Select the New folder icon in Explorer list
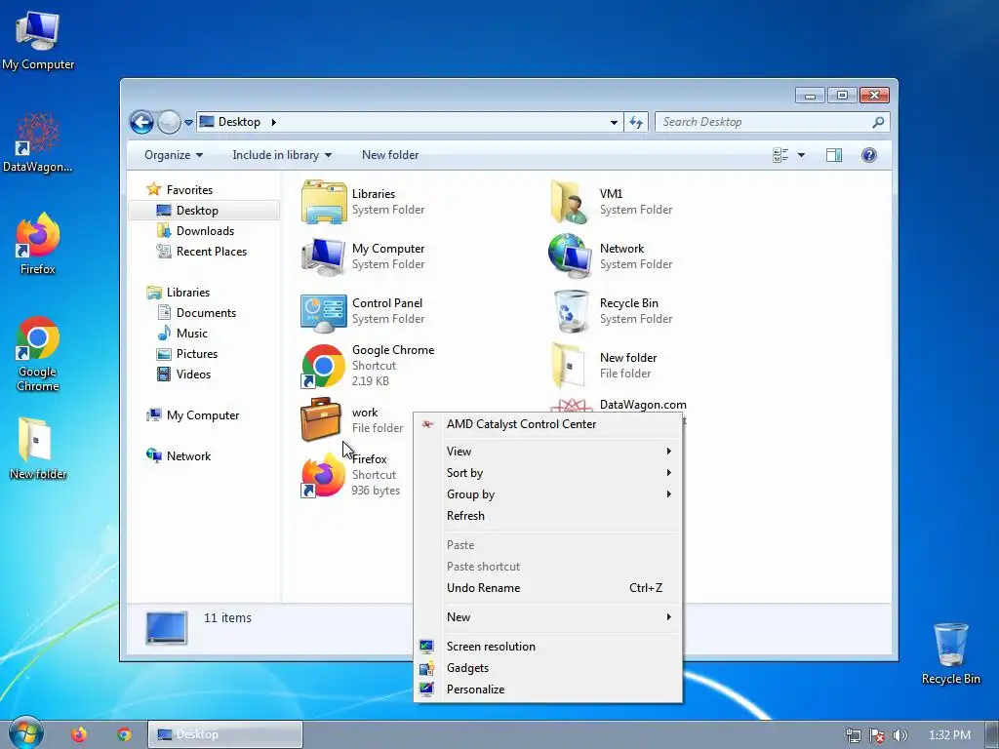 [x=568, y=366]
